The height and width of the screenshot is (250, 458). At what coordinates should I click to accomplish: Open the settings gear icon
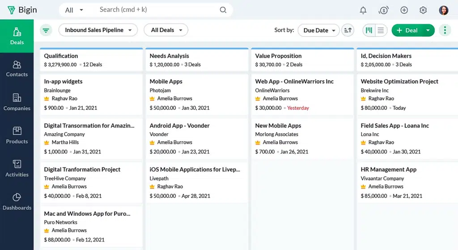point(423,10)
